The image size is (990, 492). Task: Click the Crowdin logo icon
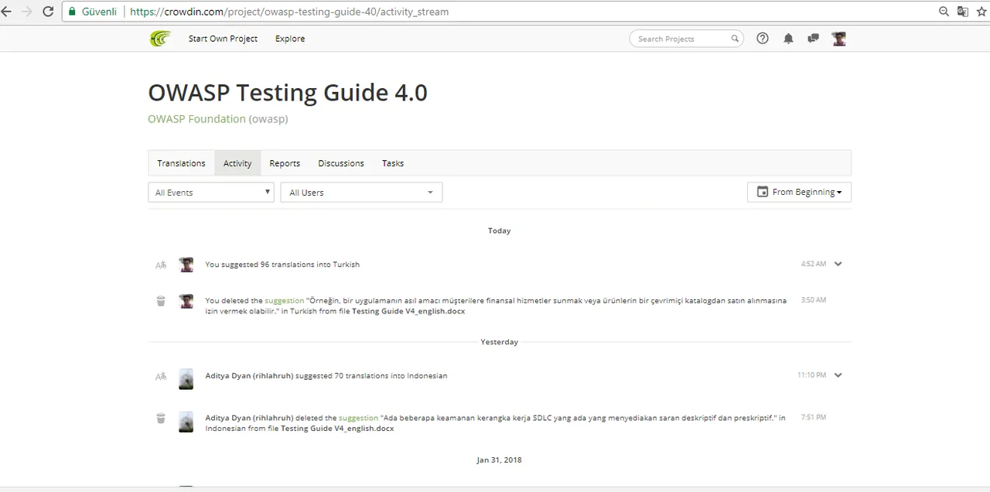click(160, 39)
